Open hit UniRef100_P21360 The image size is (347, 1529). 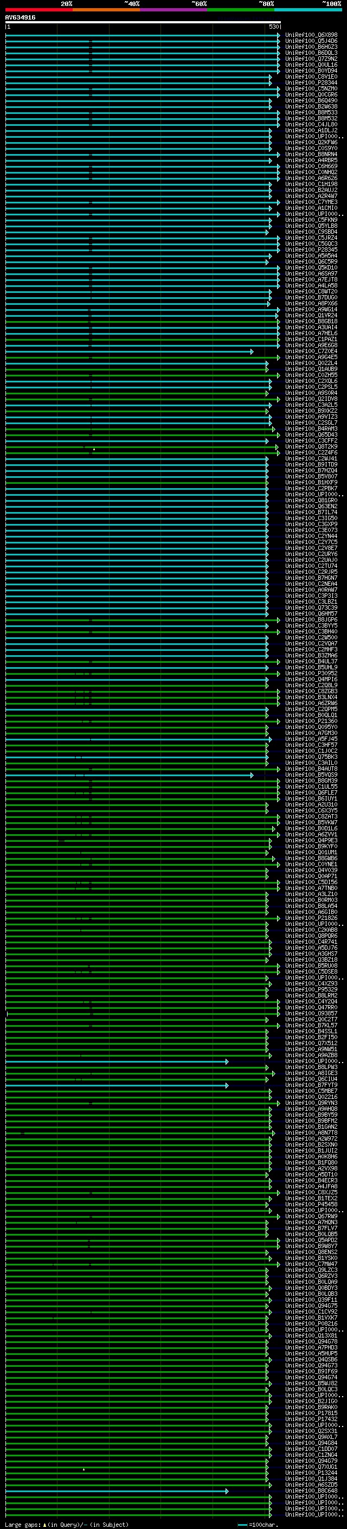311,721
